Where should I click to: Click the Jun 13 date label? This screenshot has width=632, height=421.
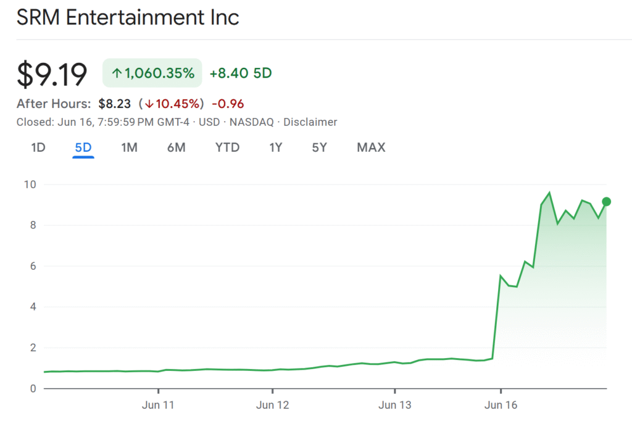(394, 406)
